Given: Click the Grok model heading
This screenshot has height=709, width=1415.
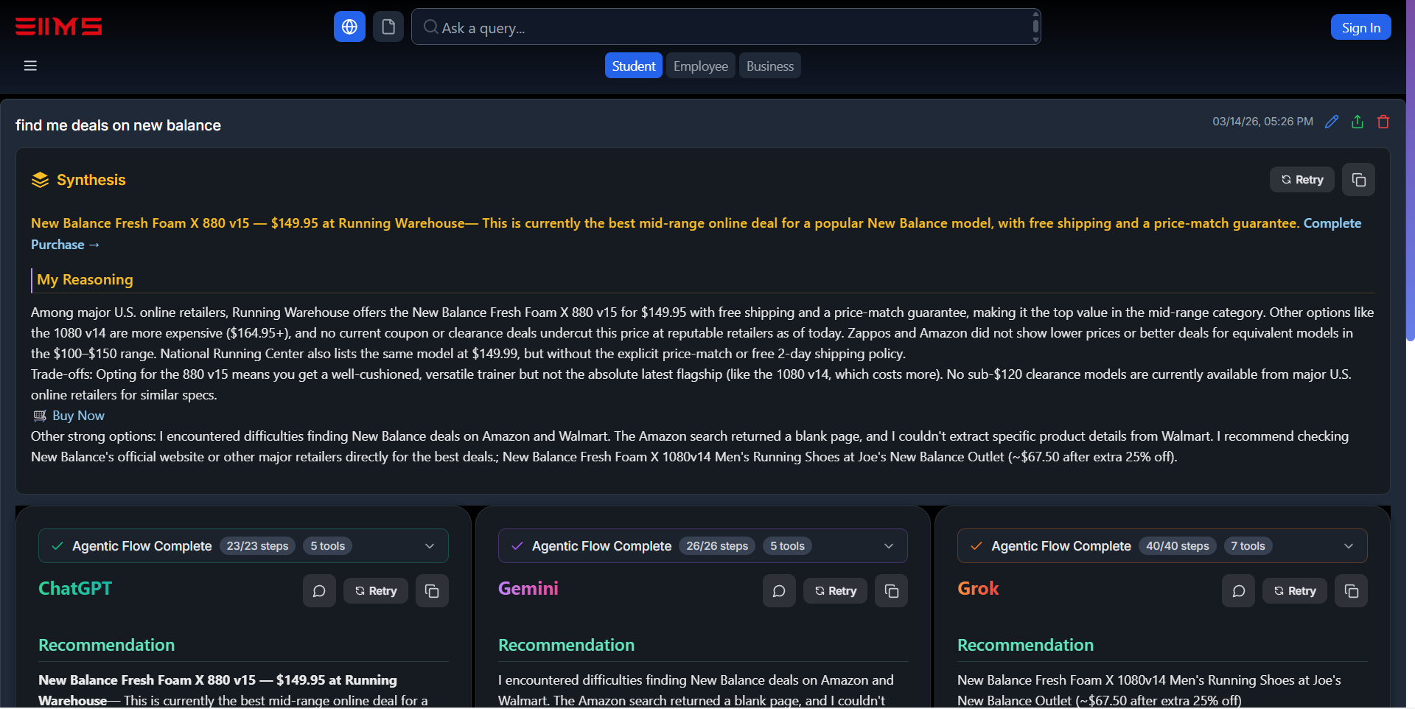Looking at the screenshot, I should (x=978, y=588).
